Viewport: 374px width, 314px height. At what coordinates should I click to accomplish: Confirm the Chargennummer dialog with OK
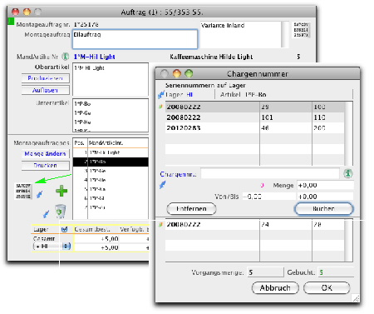click(x=327, y=288)
